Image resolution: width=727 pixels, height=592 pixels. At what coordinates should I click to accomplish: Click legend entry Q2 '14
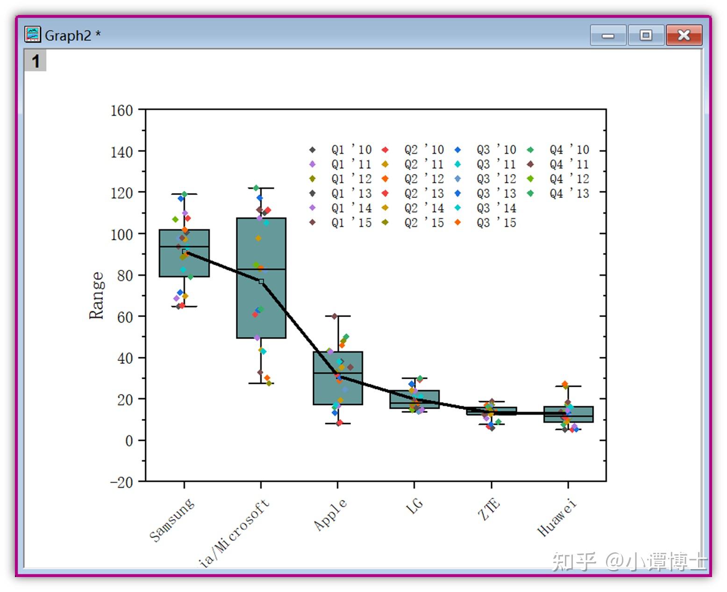(413, 208)
